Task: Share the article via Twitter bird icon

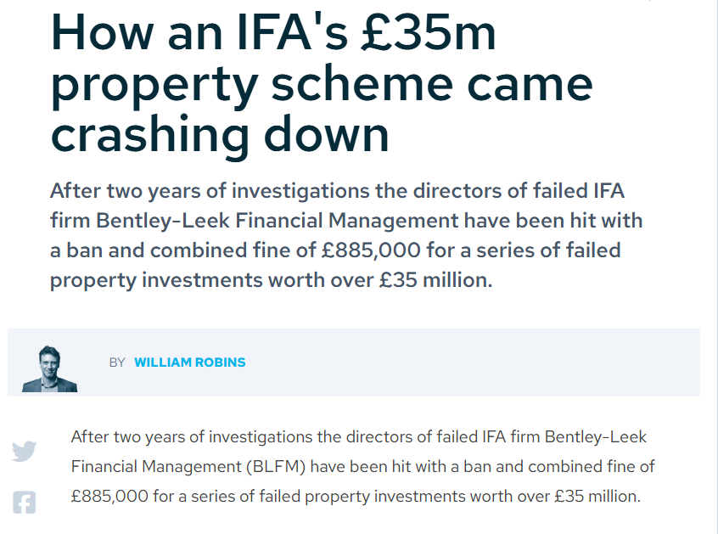Action: tap(25, 451)
